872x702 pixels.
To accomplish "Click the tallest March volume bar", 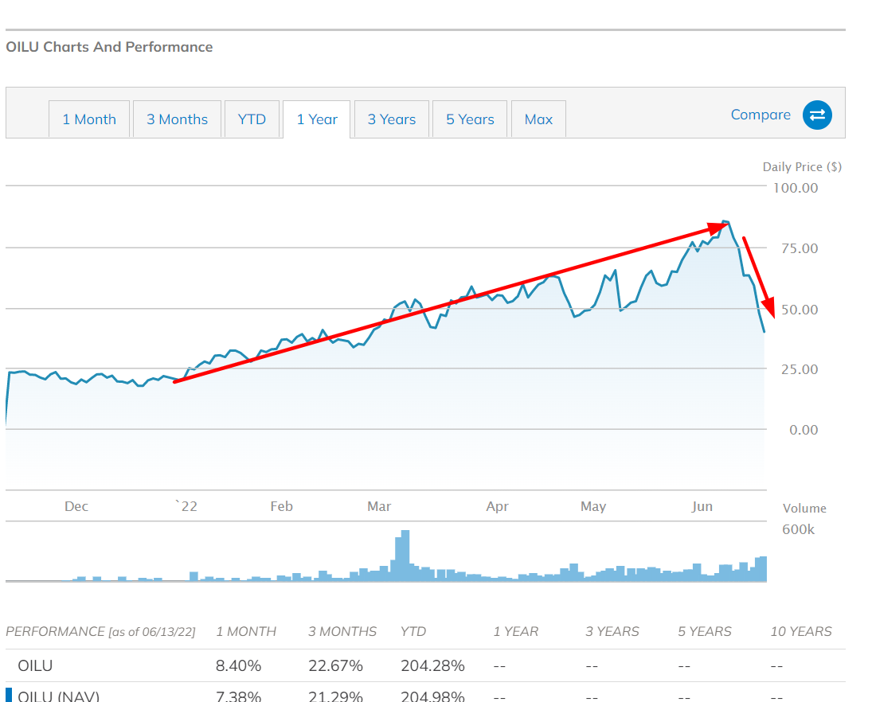I will pyautogui.click(x=405, y=556).
